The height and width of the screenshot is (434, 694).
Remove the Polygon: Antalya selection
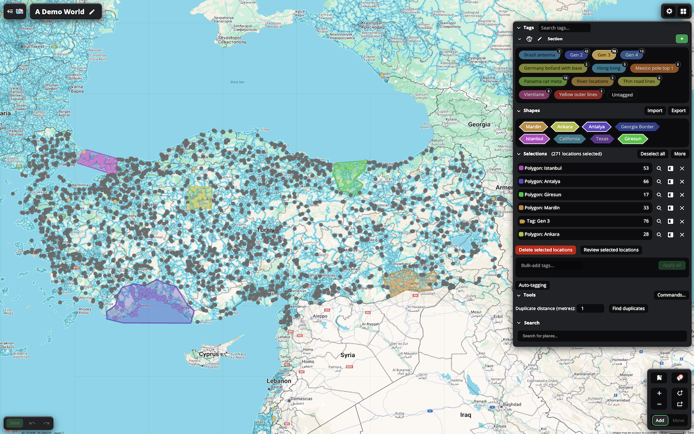pyautogui.click(x=682, y=182)
